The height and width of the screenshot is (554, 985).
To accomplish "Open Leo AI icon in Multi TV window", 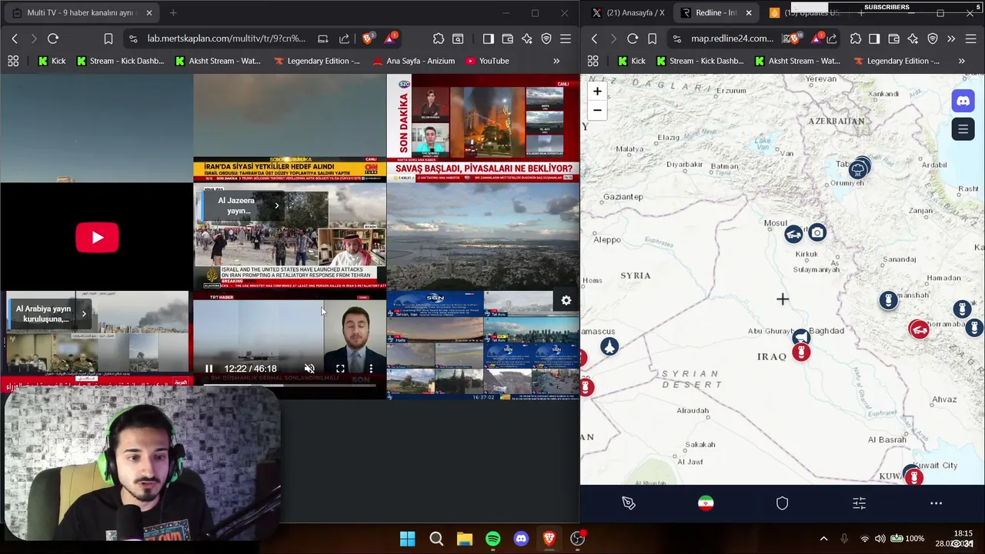I will pyautogui.click(x=527, y=38).
